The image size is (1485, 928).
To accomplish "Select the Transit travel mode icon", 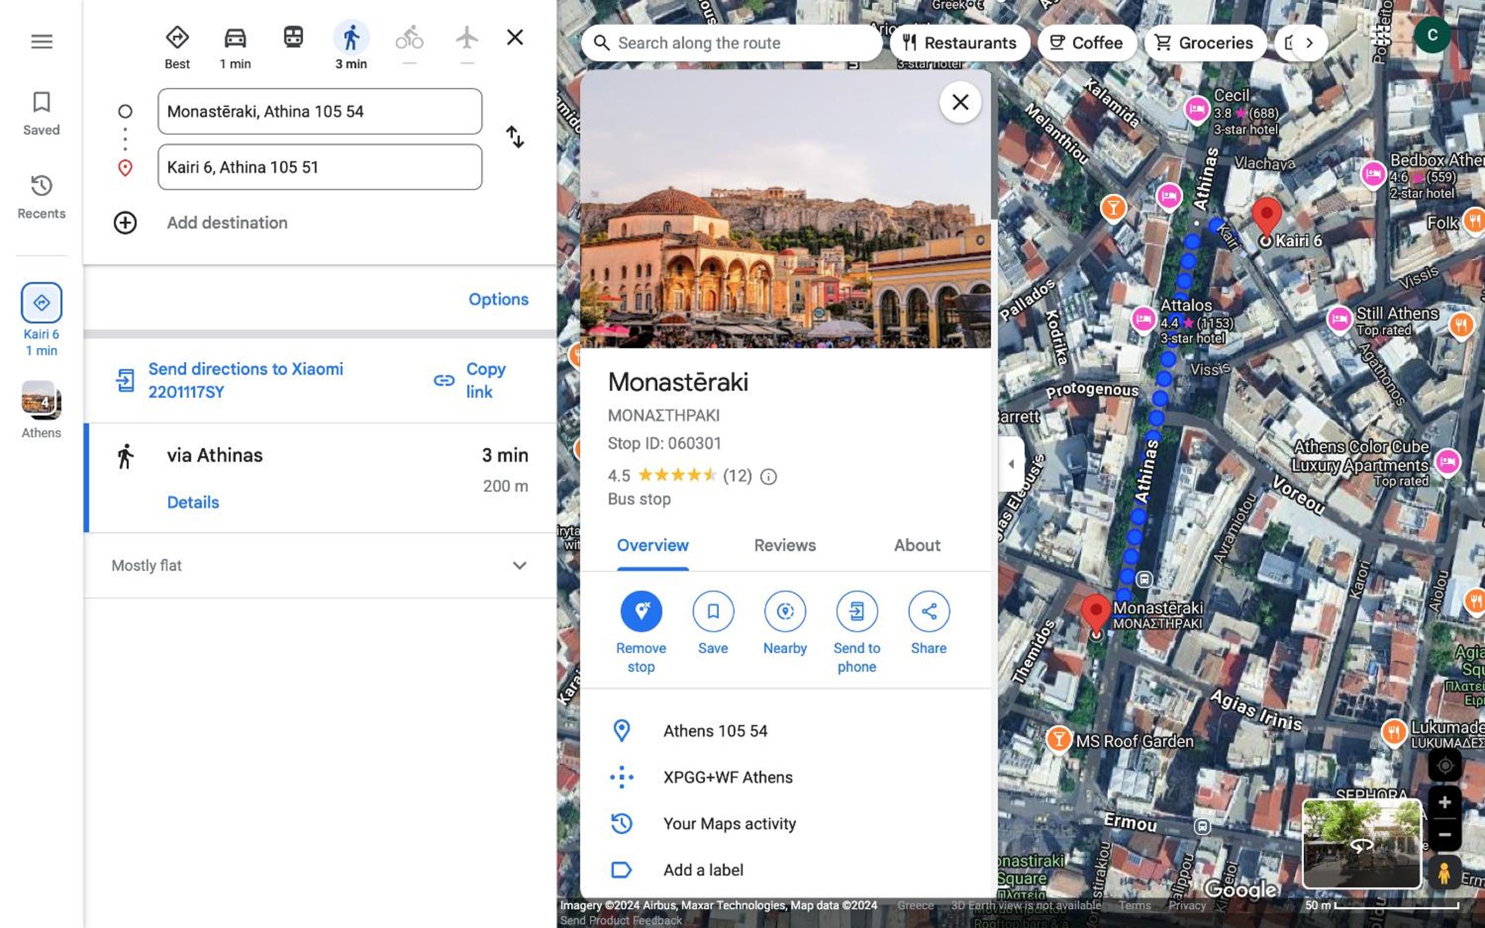I will (x=294, y=37).
